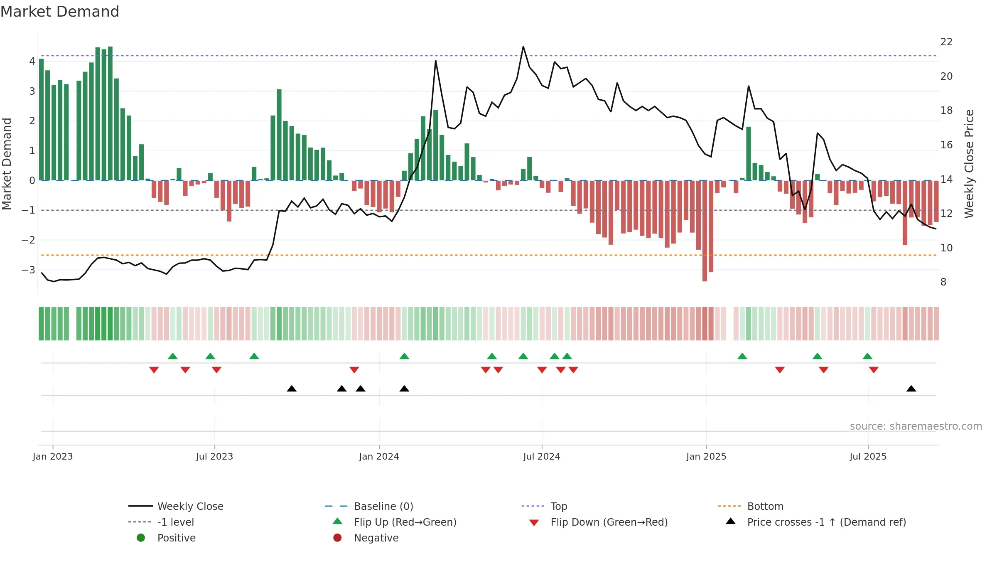997x561 pixels.
Task: Click the Bottom legend label
Action: pos(765,506)
